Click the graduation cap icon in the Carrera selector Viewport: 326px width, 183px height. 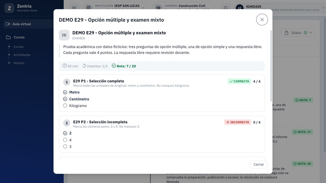click(x=158, y=8)
